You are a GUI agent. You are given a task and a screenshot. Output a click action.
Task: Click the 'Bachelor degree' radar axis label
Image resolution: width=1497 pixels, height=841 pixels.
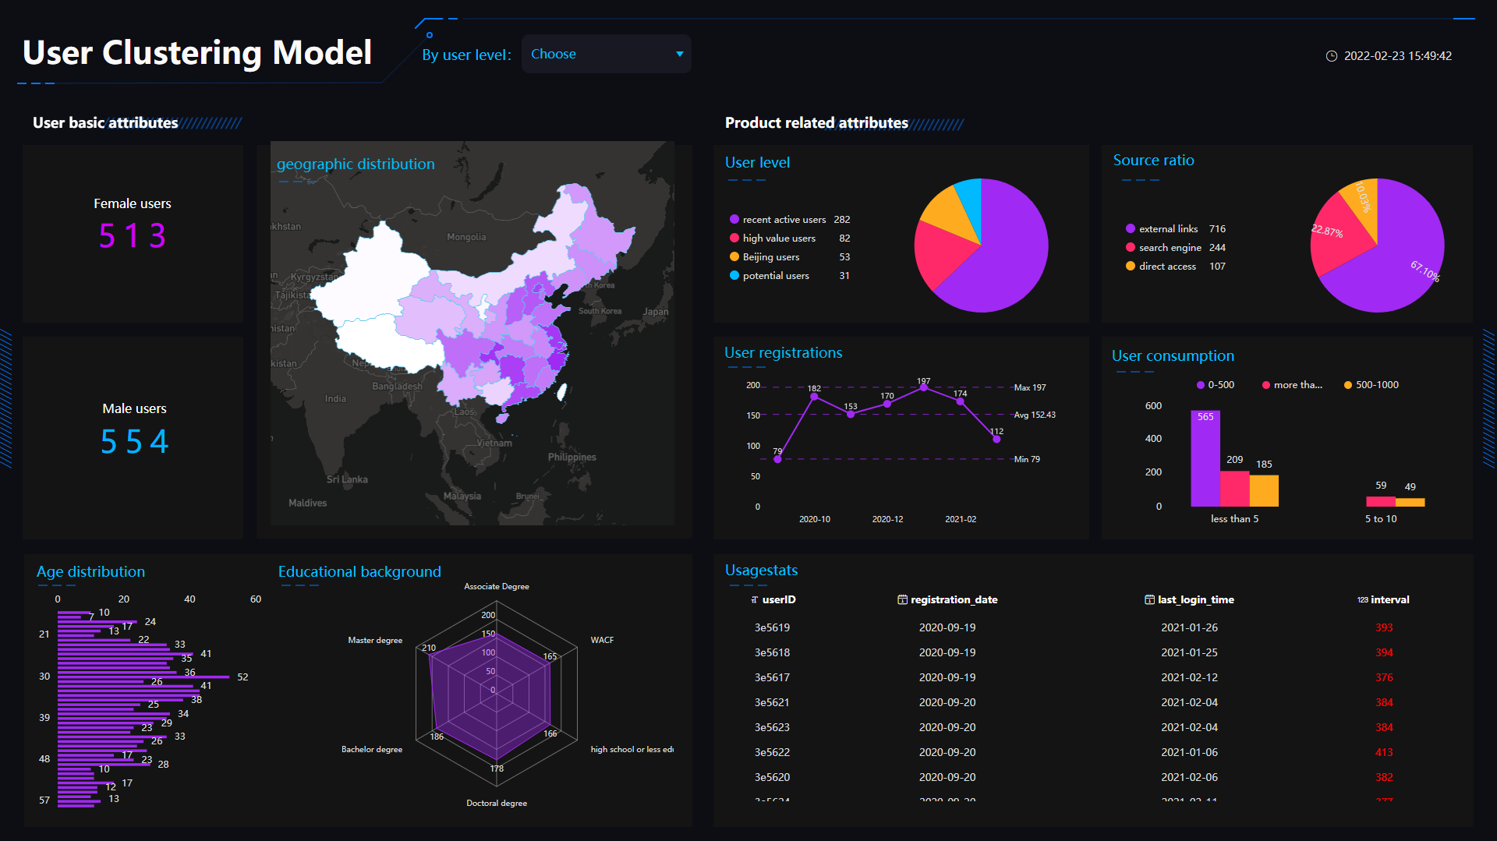[372, 749]
